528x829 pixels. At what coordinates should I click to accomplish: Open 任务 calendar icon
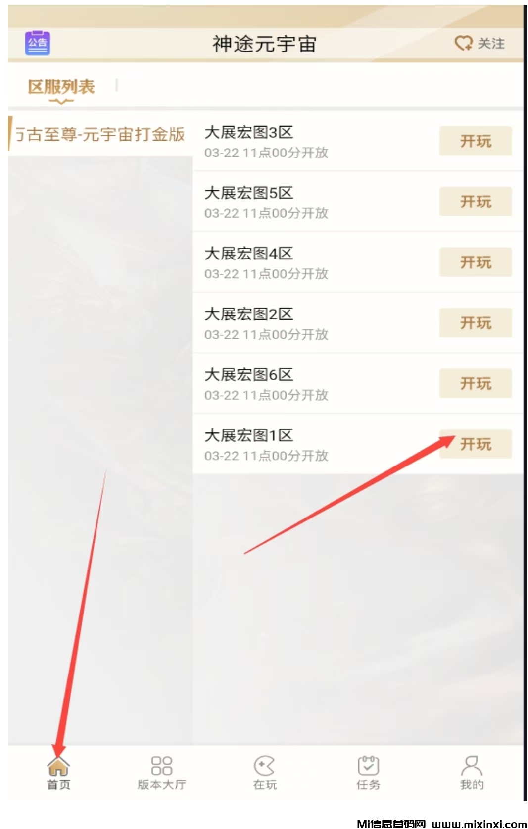click(x=368, y=766)
